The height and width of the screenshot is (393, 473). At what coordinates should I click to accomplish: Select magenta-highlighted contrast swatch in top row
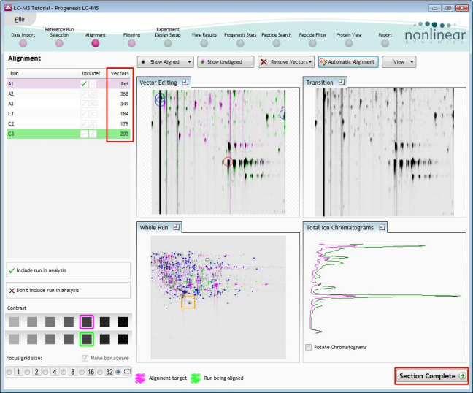[87, 321]
